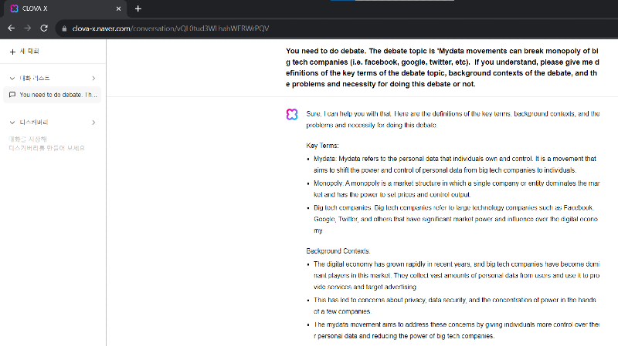Click the padlock site info icon

[x=64, y=29]
